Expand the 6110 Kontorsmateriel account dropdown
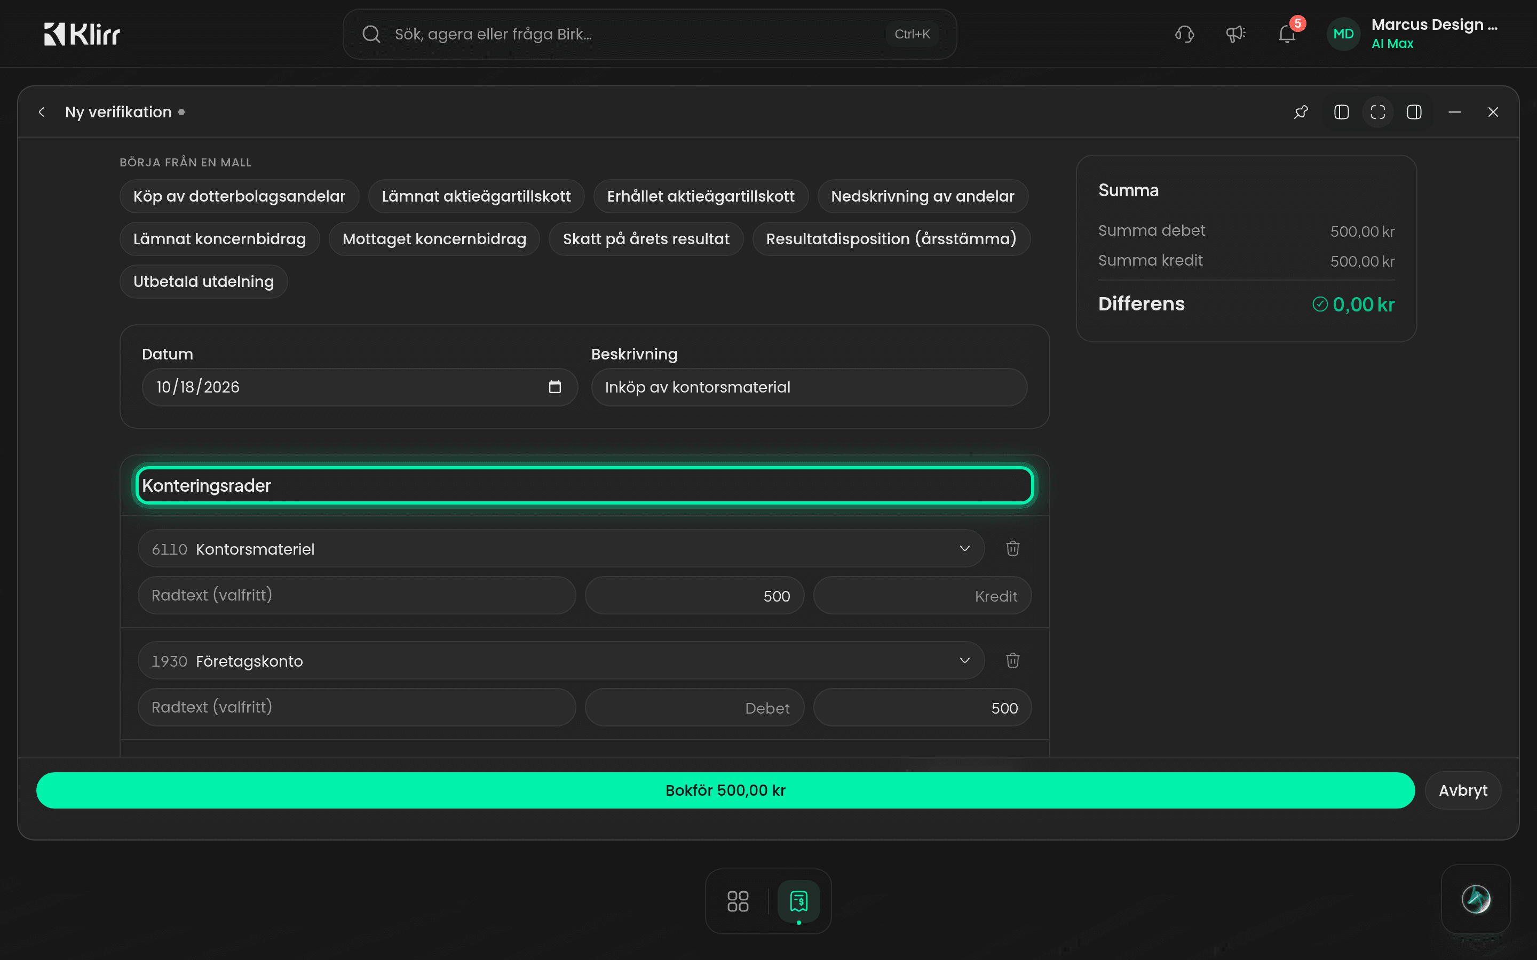 coord(964,549)
